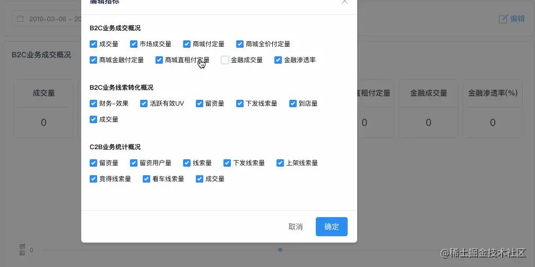The width and height of the screenshot is (535, 267).
Task: Click the 确定 confirm button
Action: pyautogui.click(x=332, y=227)
